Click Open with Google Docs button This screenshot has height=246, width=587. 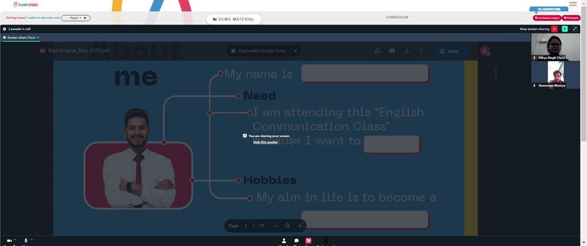[x=258, y=51]
